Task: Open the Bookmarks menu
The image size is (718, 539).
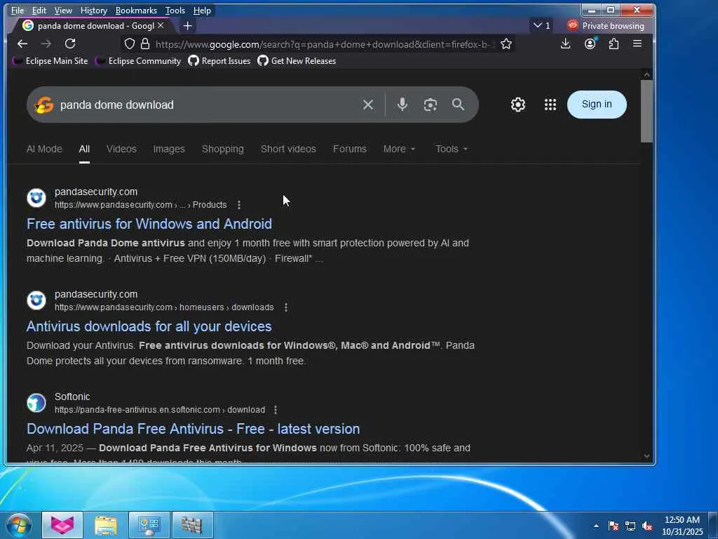Action: point(136,10)
